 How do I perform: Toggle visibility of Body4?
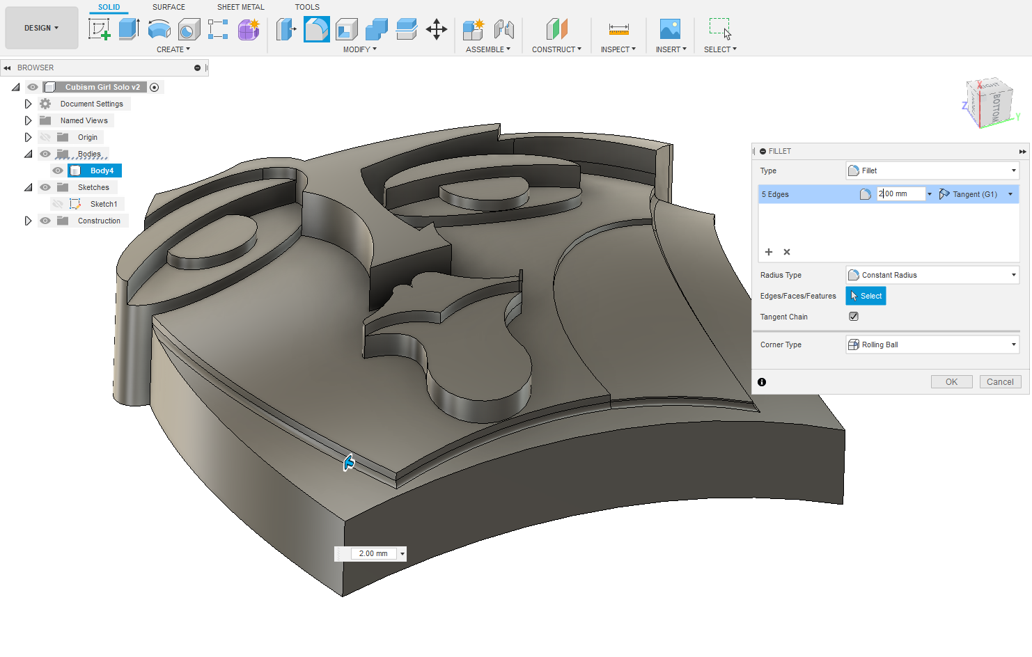point(58,171)
